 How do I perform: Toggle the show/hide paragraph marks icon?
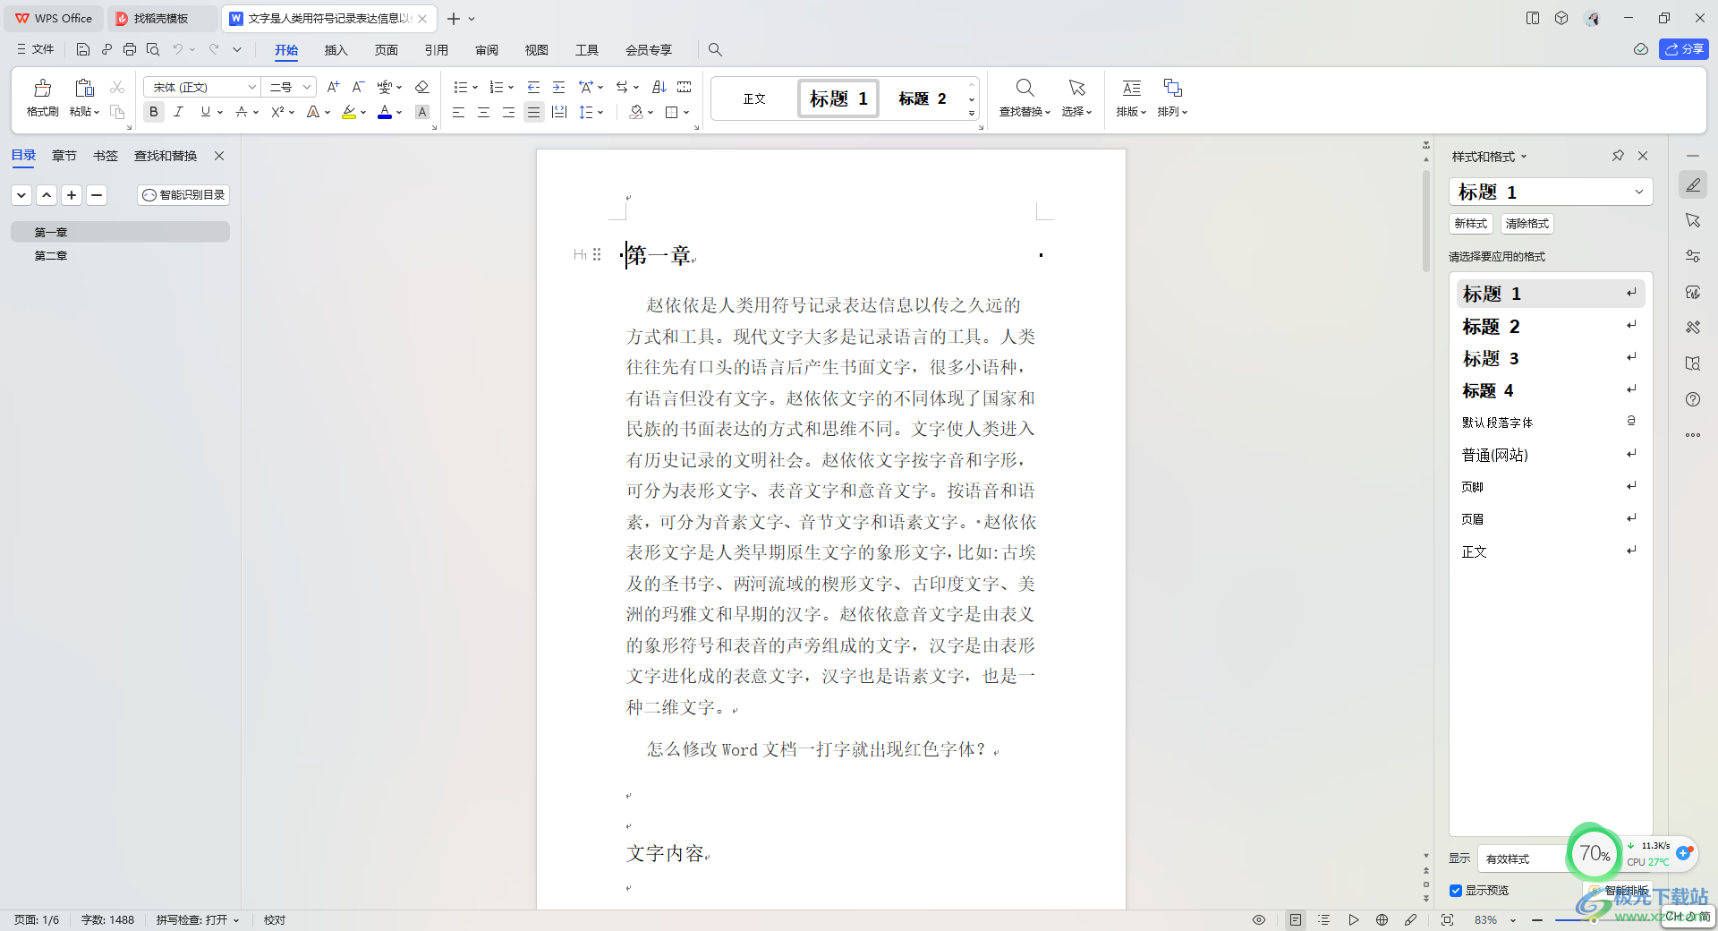click(x=624, y=87)
